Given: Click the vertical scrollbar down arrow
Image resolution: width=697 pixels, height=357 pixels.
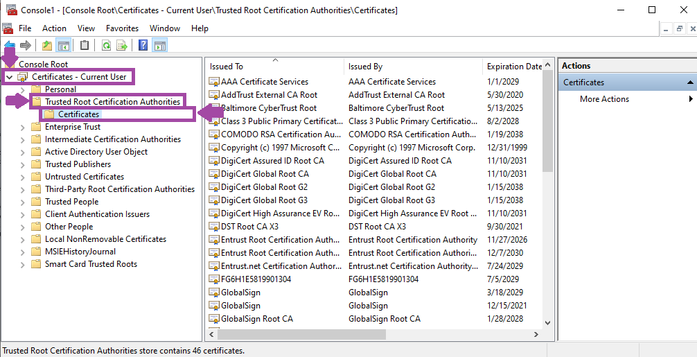Looking at the screenshot, I should [x=547, y=323].
